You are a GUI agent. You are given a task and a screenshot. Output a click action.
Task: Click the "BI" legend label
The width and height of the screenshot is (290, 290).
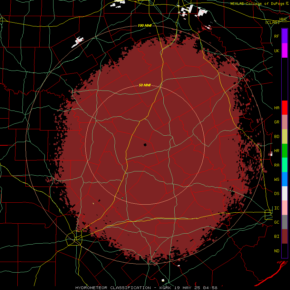(276, 237)
